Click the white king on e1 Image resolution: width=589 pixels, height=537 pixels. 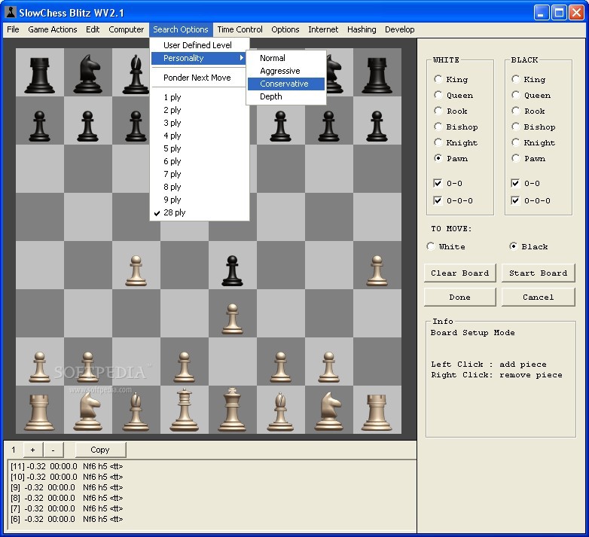[232, 409]
